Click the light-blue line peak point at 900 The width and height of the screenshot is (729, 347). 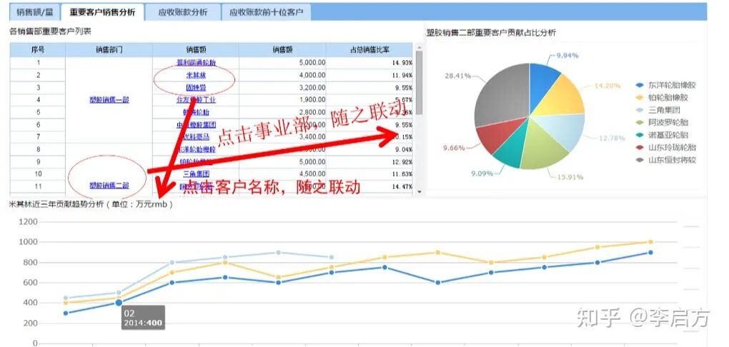point(279,252)
